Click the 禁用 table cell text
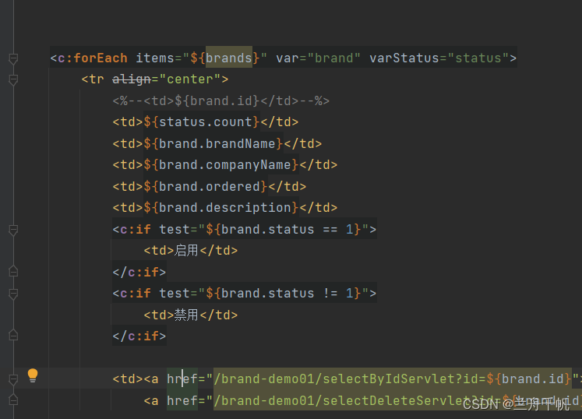The height and width of the screenshot is (419, 582). coord(186,315)
